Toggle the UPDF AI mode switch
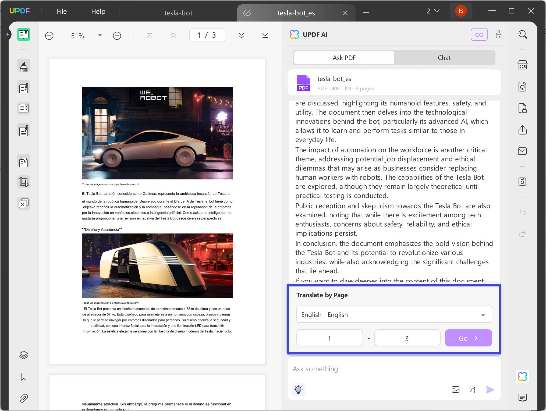 (480, 34)
